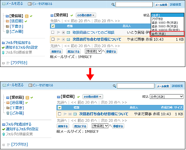
Task: Click the フォルダの順番変更 up-down arrow icon in bottom panel
Action: tap(3, 134)
